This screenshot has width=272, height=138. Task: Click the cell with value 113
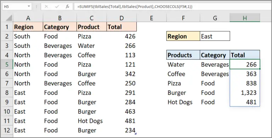(121, 55)
